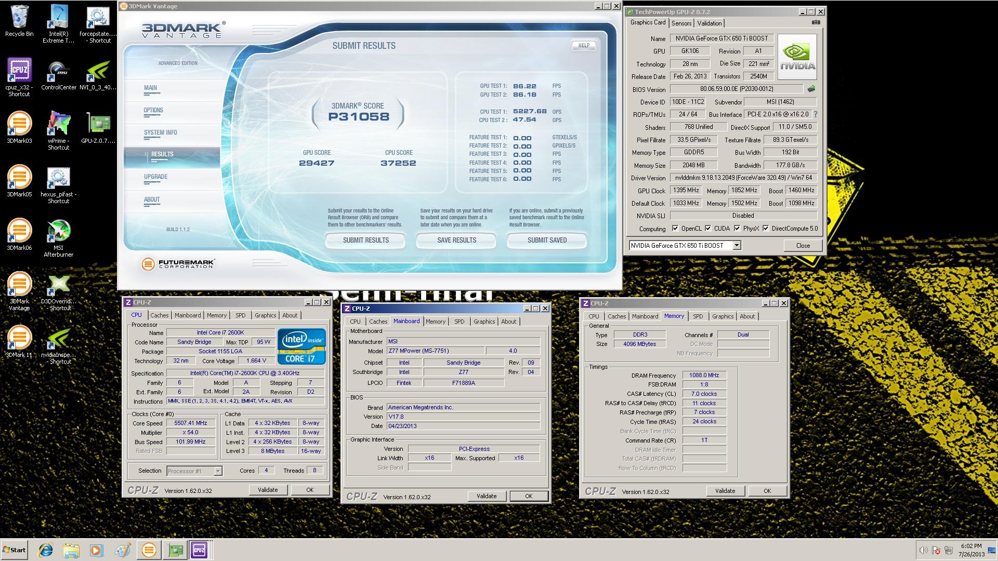Image resolution: width=998 pixels, height=561 pixels.
Task: Open Windows Media Player taskbar icon
Action: coord(96,550)
